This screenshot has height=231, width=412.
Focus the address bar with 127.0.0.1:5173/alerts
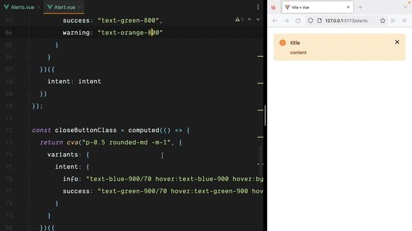point(346,21)
